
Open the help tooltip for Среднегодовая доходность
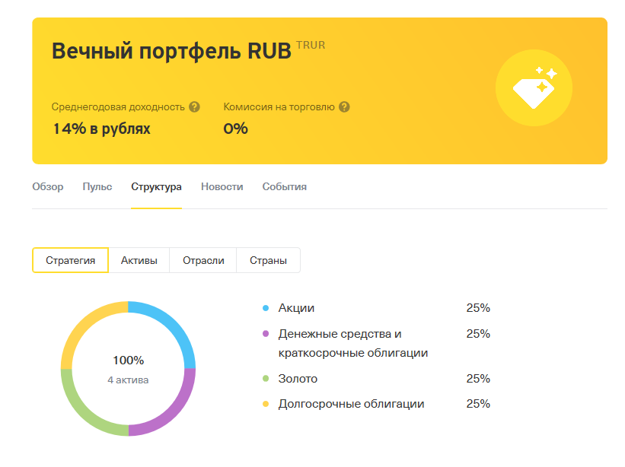pyautogui.click(x=194, y=106)
